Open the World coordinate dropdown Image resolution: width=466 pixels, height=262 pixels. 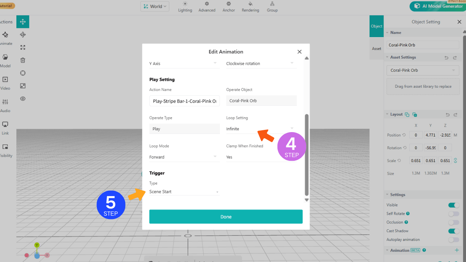pos(155,7)
